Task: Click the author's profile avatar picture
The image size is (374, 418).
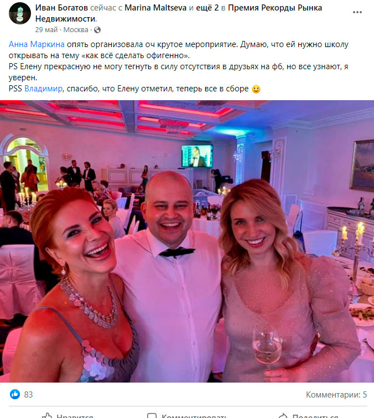Action: (20, 13)
